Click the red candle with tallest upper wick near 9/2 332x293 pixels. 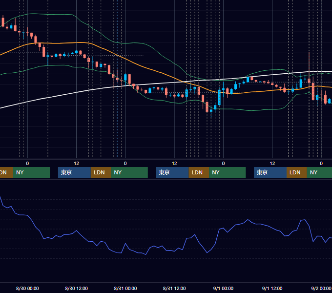click(x=309, y=81)
